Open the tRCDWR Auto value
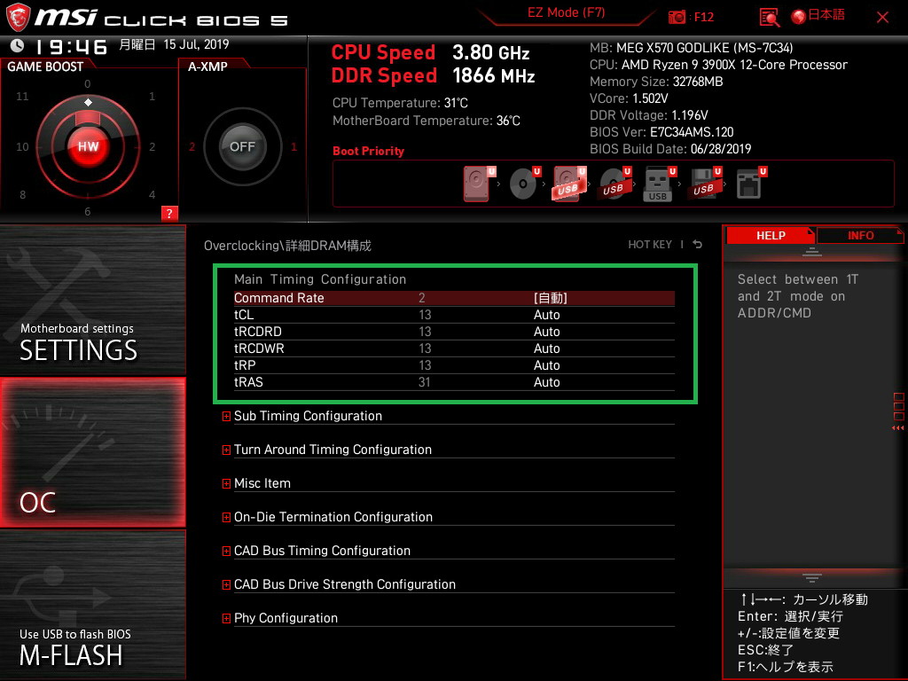 546,348
